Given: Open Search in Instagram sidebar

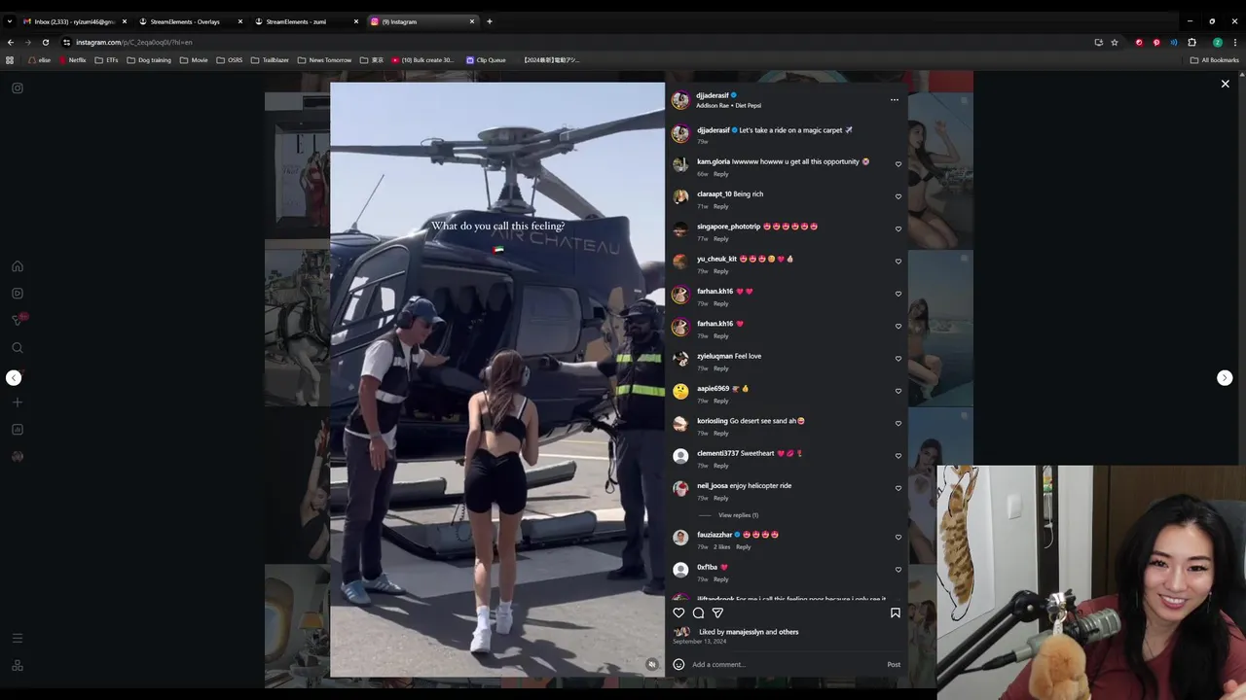Looking at the screenshot, I should click(18, 347).
